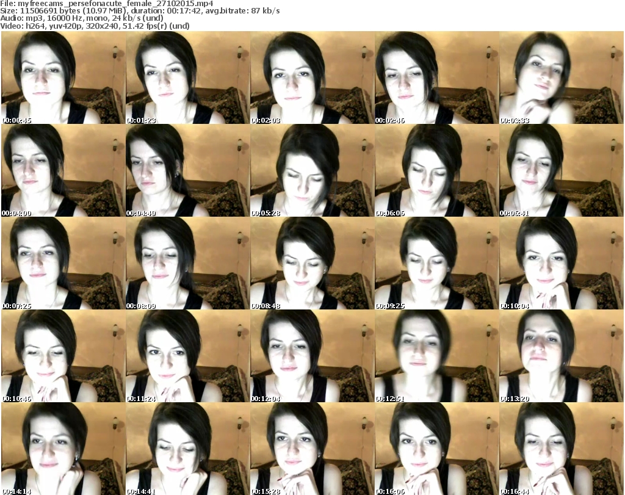The width and height of the screenshot is (625, 495).
Task: Click the 00:15:28 thumbnail
Action: tap(312, 449)
